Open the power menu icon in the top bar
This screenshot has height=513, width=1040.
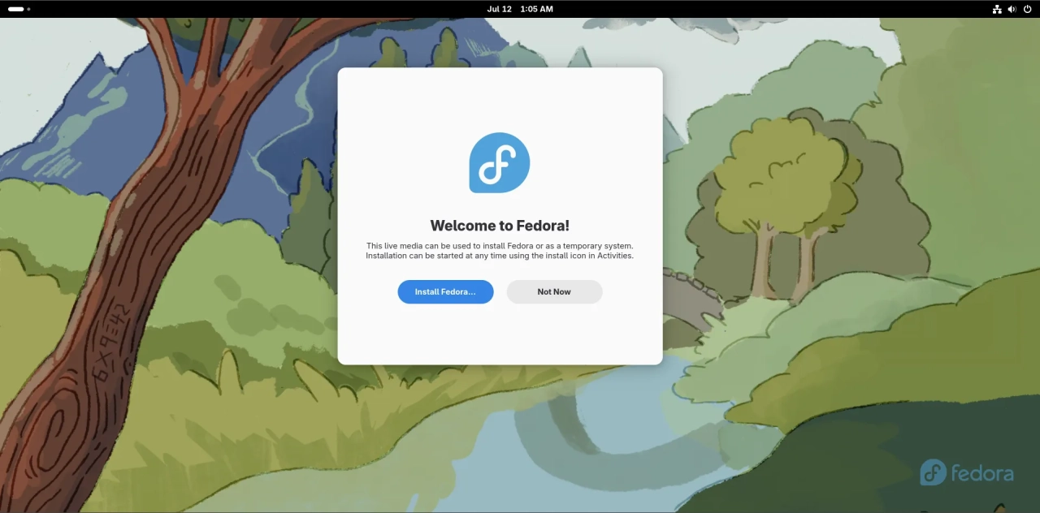(x=1028, y=9)
